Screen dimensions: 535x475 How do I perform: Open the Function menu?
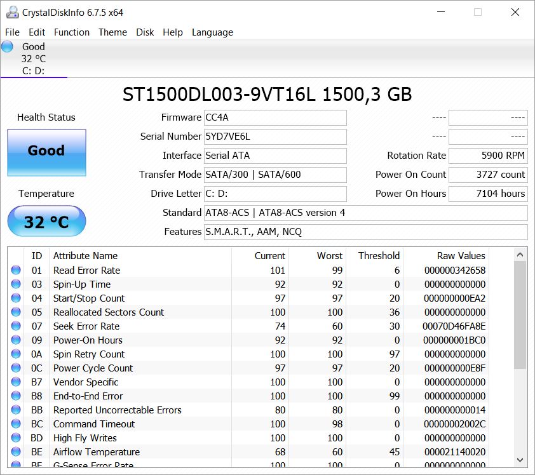pos(72,32)
